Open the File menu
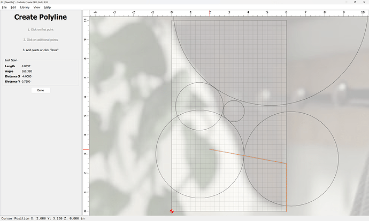The width and height of the screenshot is (369, 221). click(4, 7)
